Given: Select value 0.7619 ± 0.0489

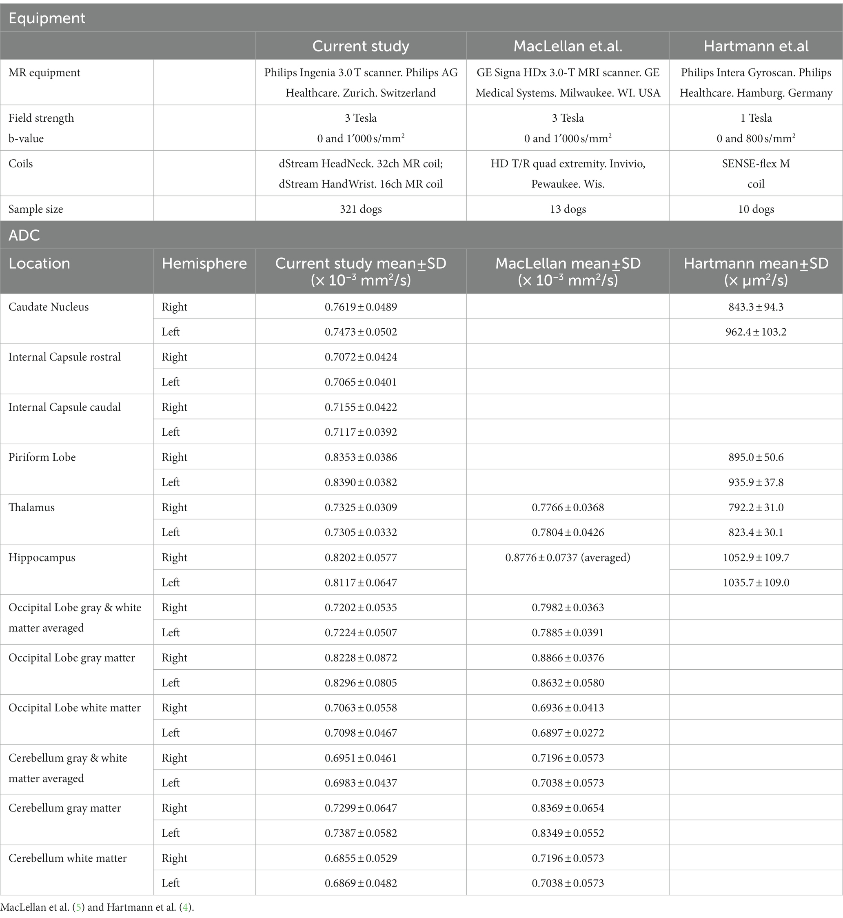Looking at the screenshot, I should click(361, 307).
